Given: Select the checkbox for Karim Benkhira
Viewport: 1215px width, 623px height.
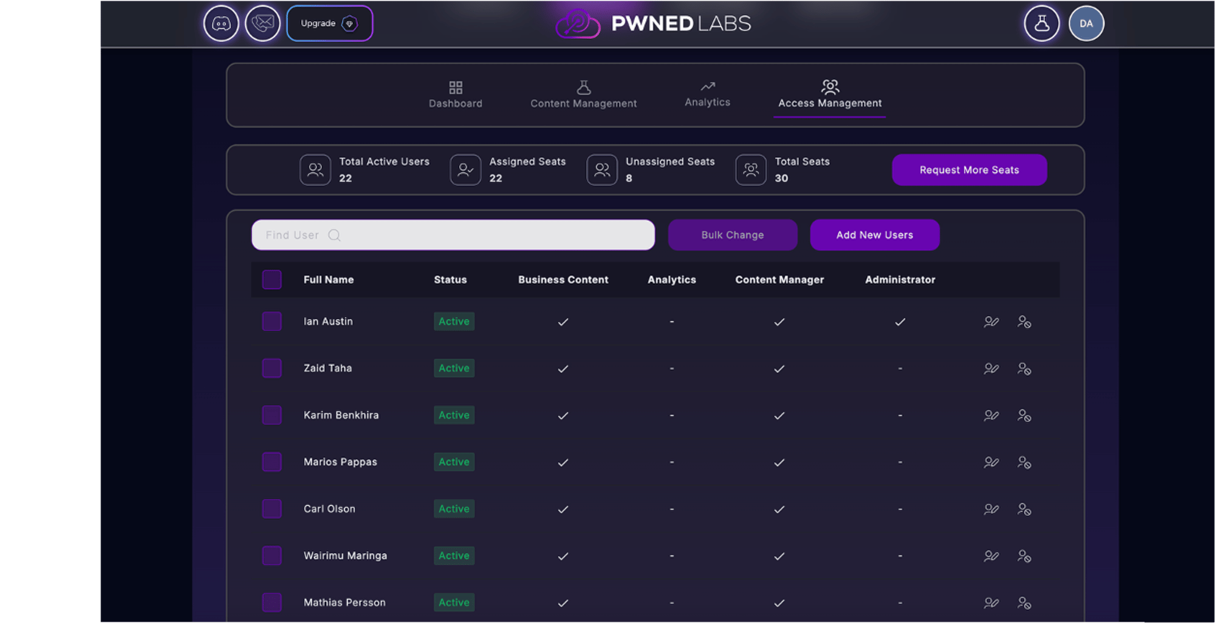Looking at the screenshot, I should pyautogui.click(x=272, y=415).
